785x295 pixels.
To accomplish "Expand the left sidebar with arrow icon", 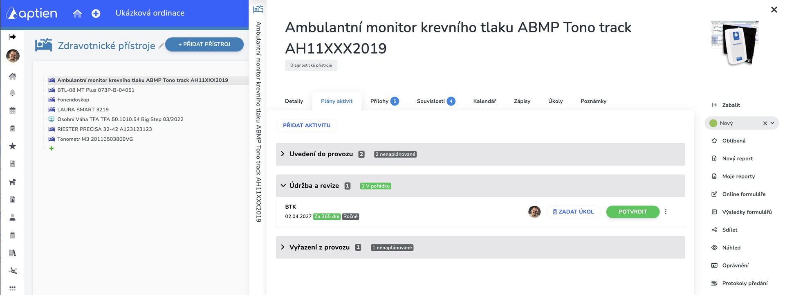I will coord(13,37).
